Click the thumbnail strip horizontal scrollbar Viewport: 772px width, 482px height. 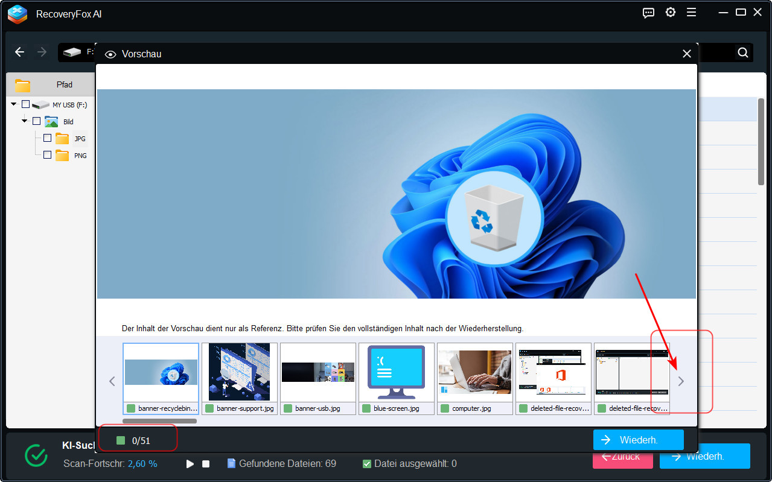(x=160, y=421)
